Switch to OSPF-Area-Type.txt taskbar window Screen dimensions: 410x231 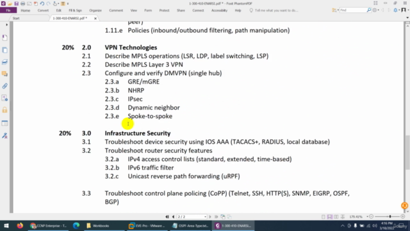click(x=190, y=226)
